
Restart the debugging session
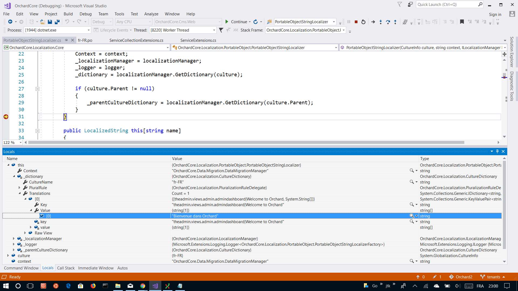point(363,22)
